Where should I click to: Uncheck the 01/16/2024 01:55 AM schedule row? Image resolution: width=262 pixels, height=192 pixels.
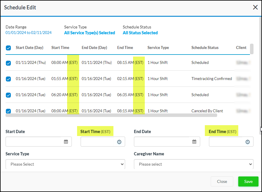coord(8,79)
